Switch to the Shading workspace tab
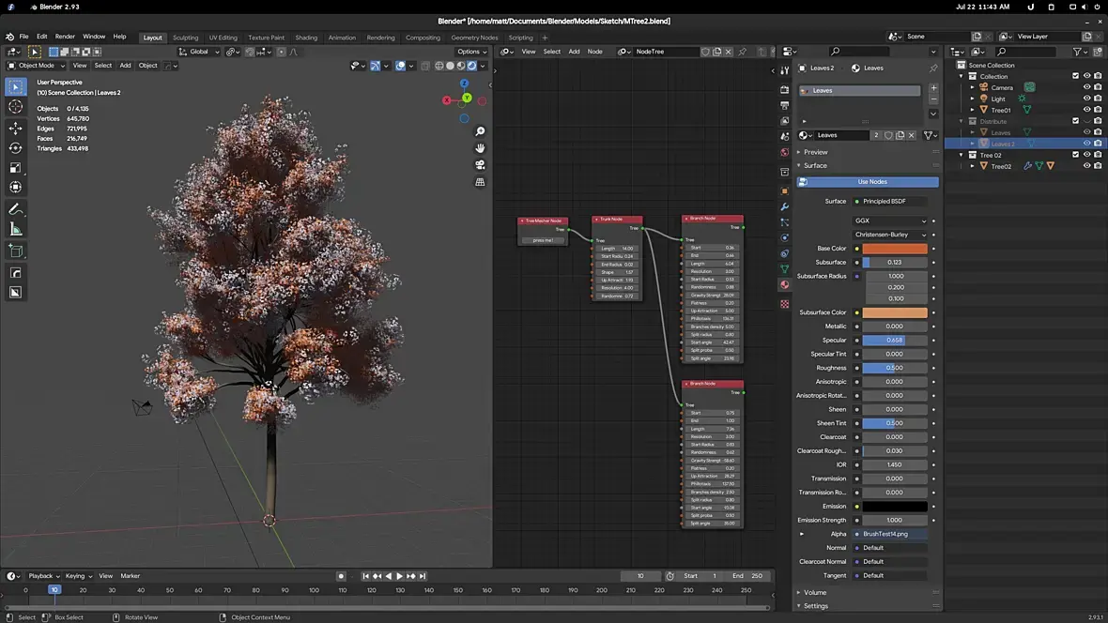Screen dimensions: 1108x623 pyautogui.click(x=306, y=38)
